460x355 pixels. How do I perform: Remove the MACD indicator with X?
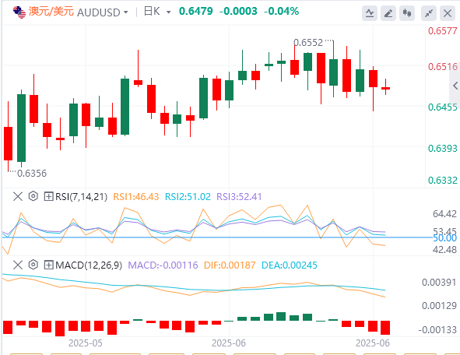tap(18, 265)
